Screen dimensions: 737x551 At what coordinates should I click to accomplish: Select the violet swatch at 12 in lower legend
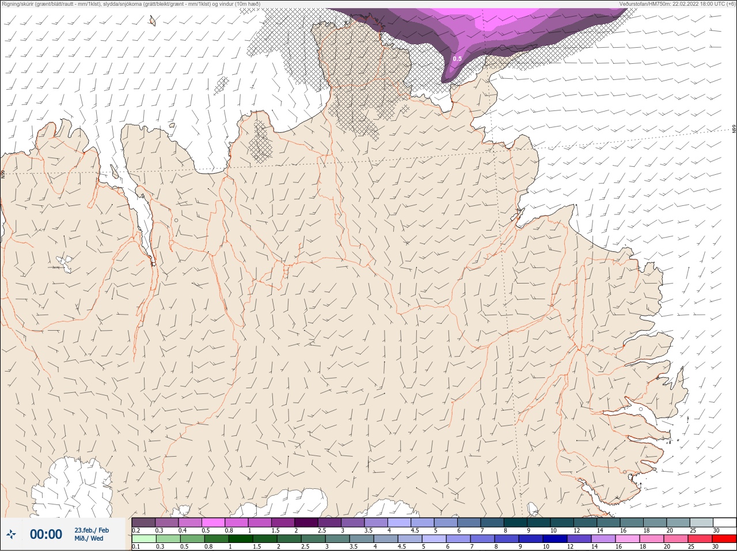click(579, 538)
